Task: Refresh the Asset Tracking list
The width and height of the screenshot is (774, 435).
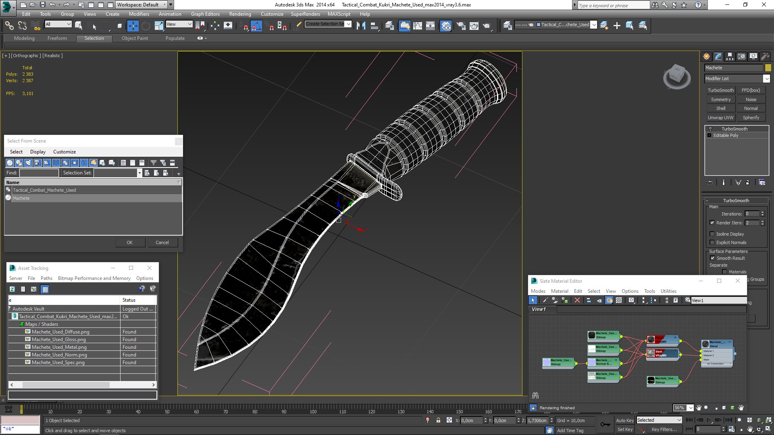Action: click(12, 289)
